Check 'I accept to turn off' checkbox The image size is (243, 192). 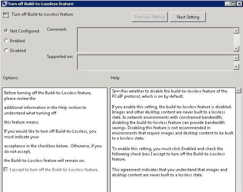pos(6,169)
